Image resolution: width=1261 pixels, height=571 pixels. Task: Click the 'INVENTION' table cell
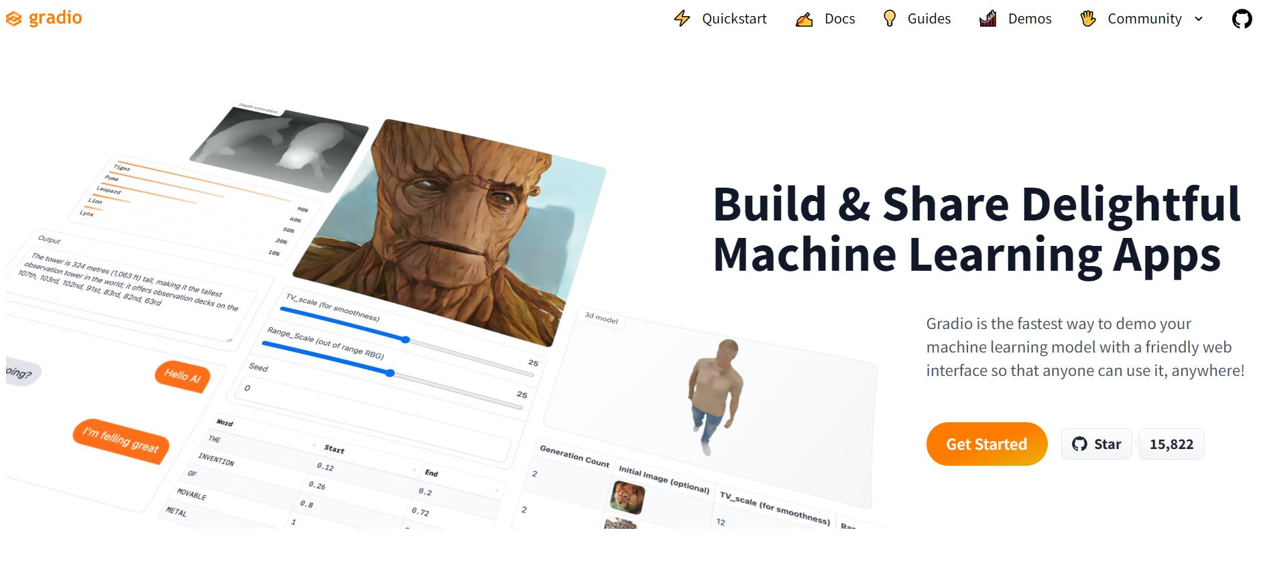click(216, 459)
